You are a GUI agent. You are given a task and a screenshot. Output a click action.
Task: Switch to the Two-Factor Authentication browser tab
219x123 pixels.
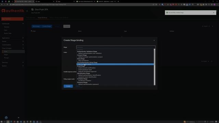tap(86, 1)
